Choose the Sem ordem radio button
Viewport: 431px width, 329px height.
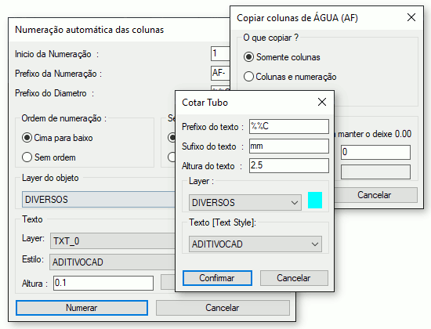point(49,157)
